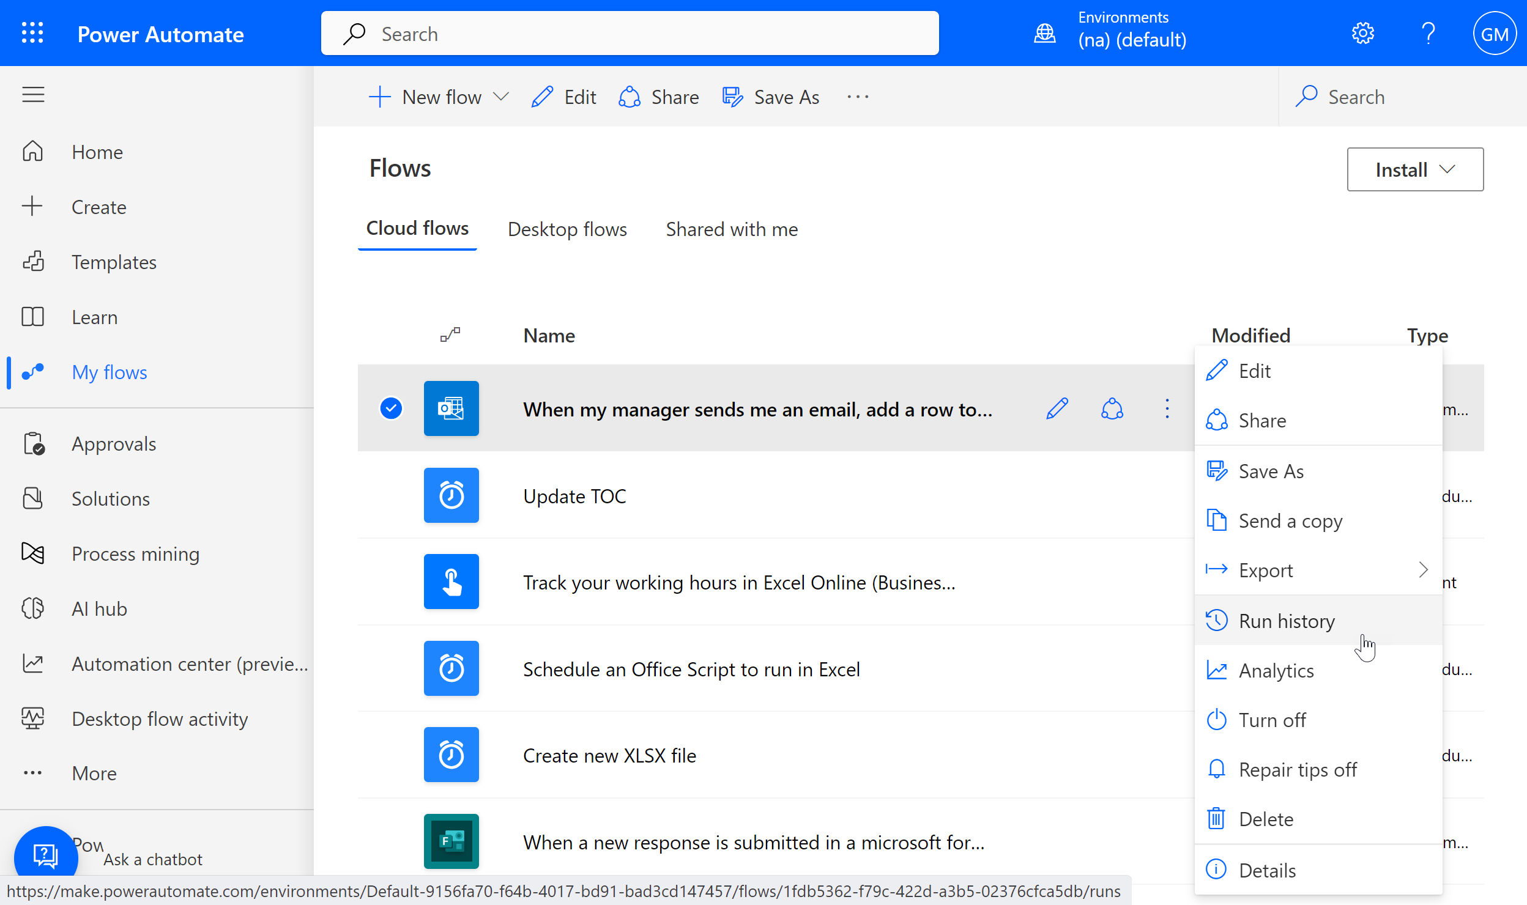1527x905 pixels.
Task: Uncheck the selected manager email flow checkmark
Action: coord(391,408)
